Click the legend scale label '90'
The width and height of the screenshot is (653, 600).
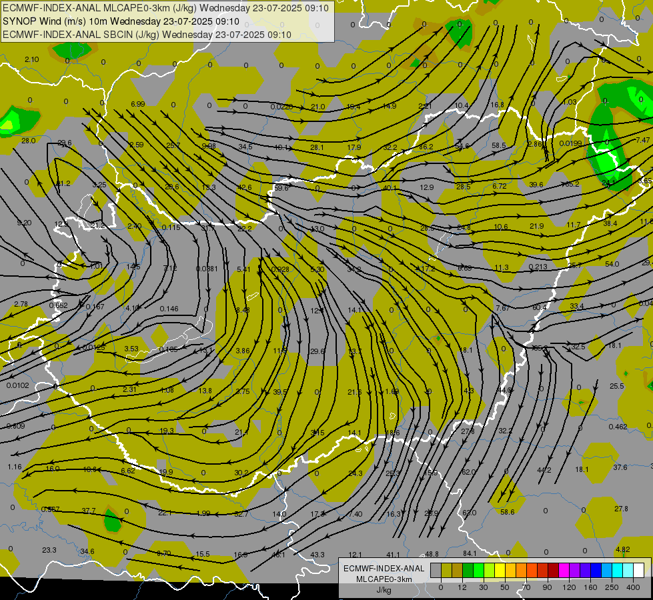pyautogui.click(x=547, y=587)
